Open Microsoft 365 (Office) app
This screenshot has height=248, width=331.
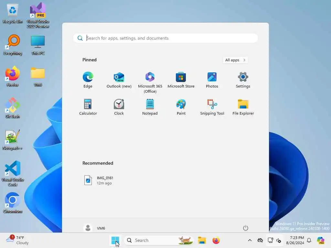[x=150, y=82]
